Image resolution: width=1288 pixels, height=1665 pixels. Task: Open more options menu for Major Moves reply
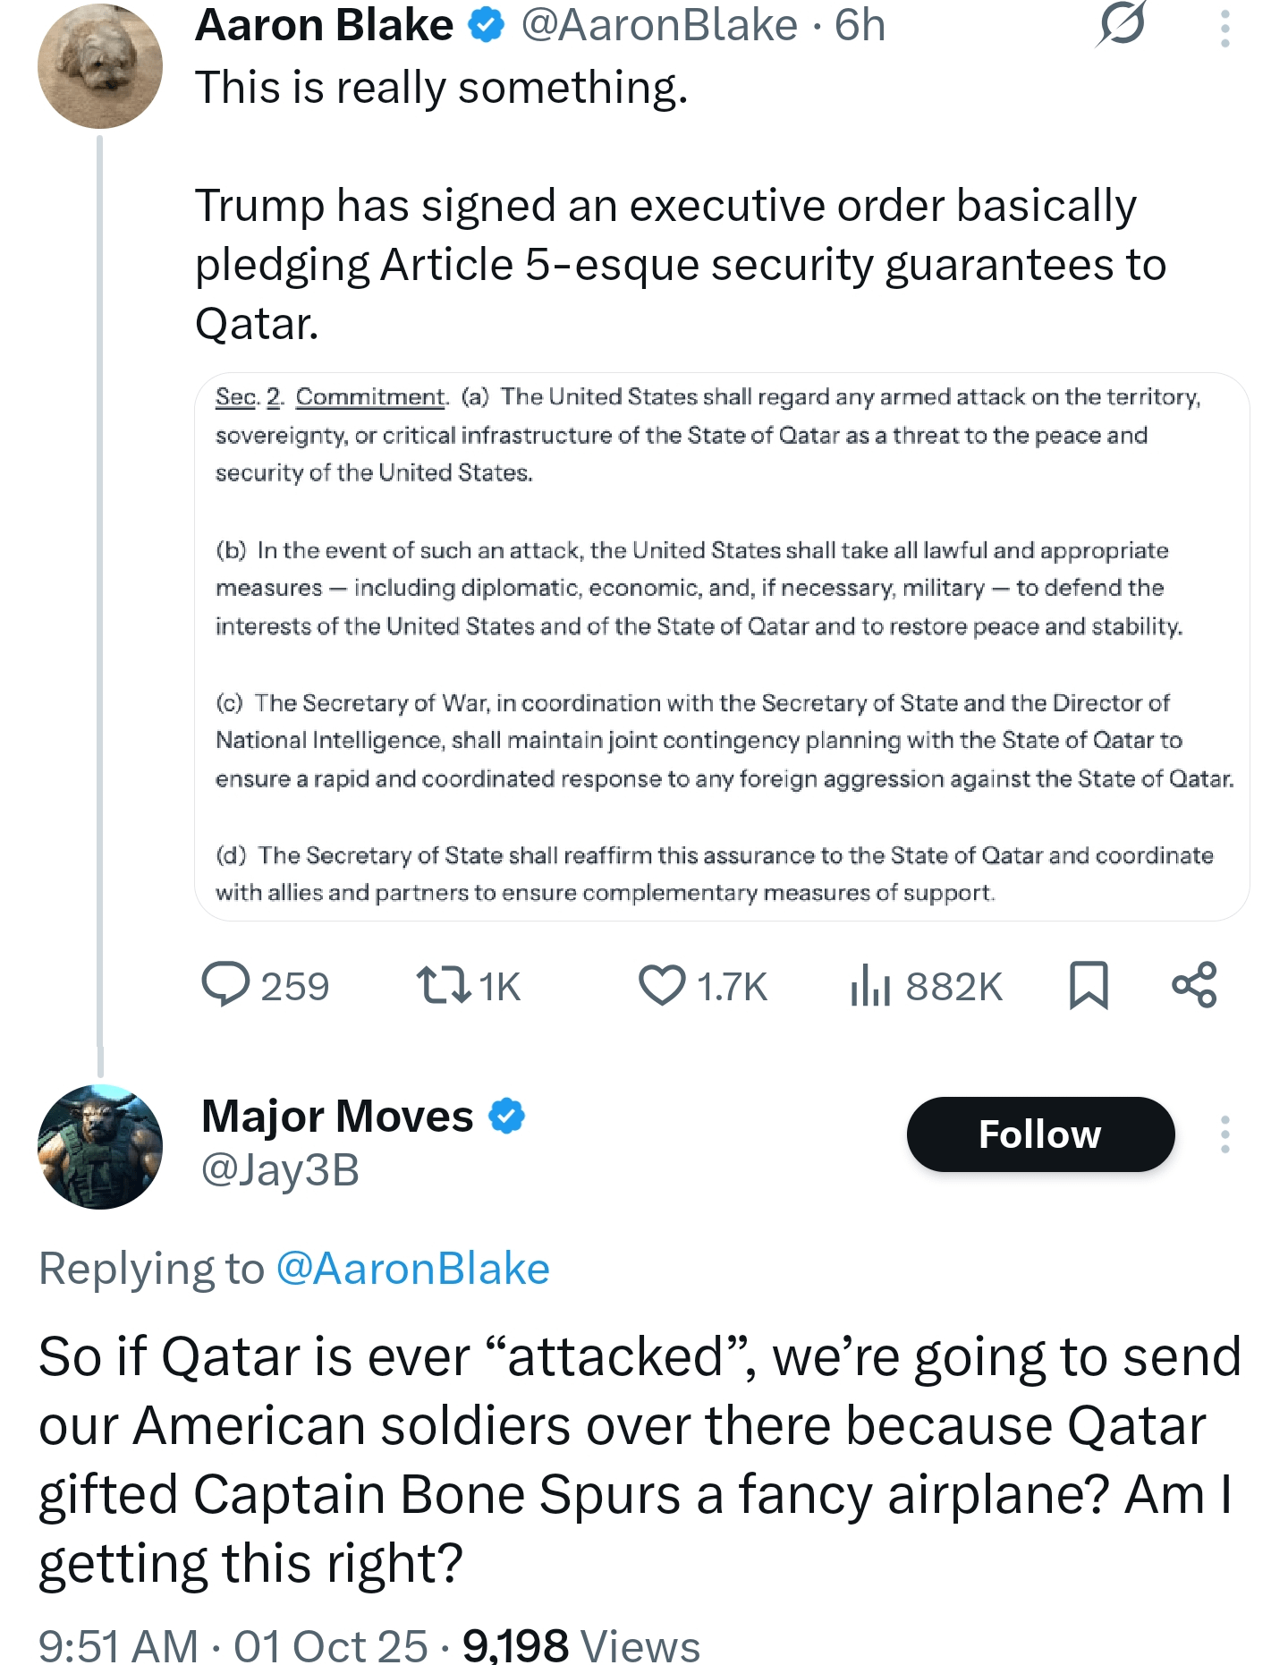pos(1224,1134)
